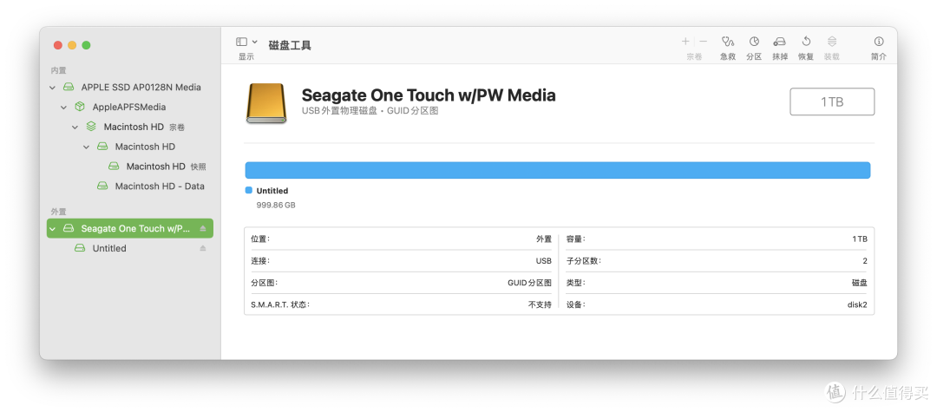
Task: Click the Untitled partition legend label
Action: (x=272, y=191)
